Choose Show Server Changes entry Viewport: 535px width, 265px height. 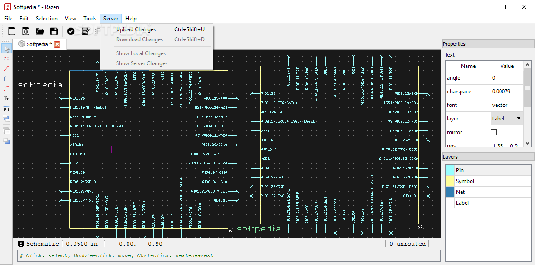tap(157, 63)
